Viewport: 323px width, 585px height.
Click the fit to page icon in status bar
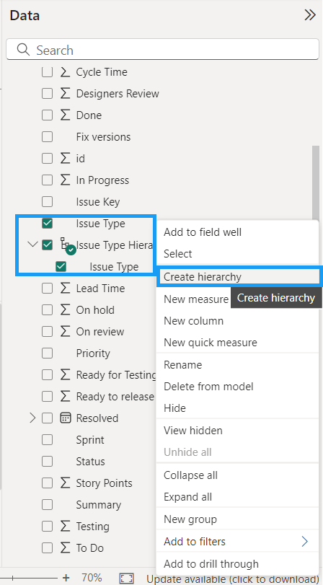coord(126,579)
